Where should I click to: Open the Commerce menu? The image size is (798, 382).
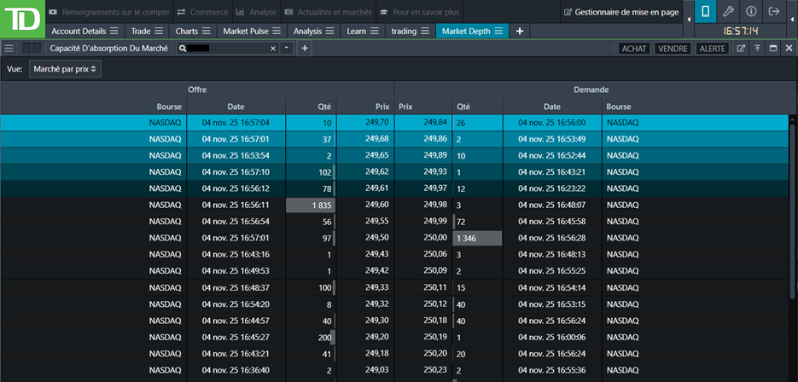click(x=201, y=12)
